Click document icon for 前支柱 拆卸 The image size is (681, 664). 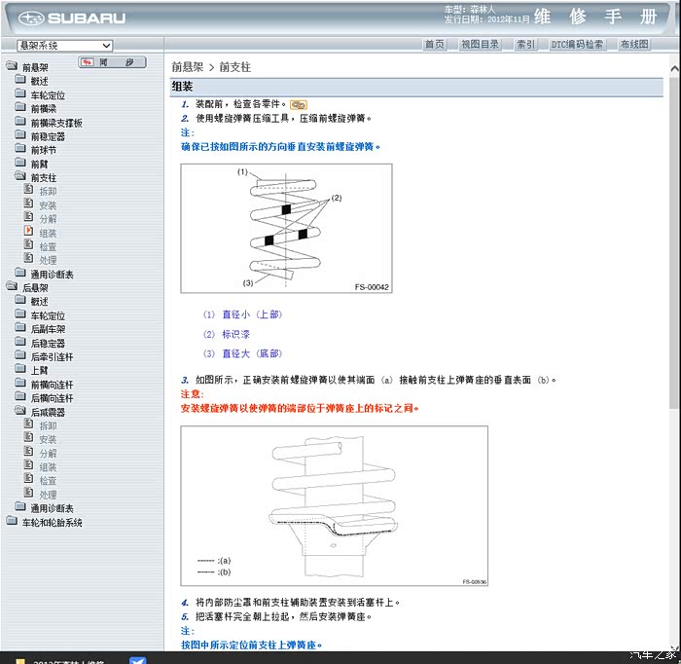(29, 192)
